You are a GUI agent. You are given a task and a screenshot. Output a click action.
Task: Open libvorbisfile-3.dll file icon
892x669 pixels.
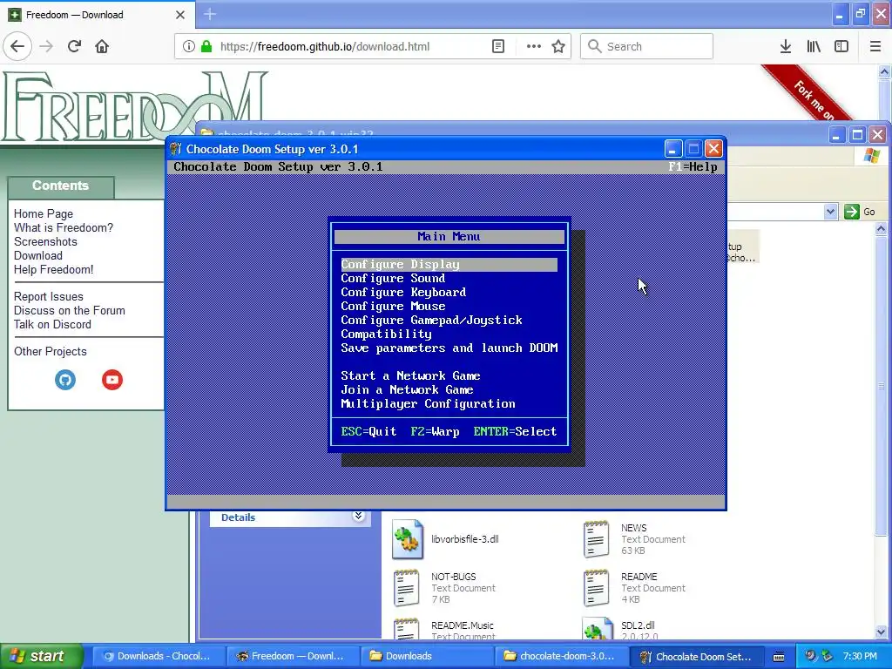(x=408, y=539)
